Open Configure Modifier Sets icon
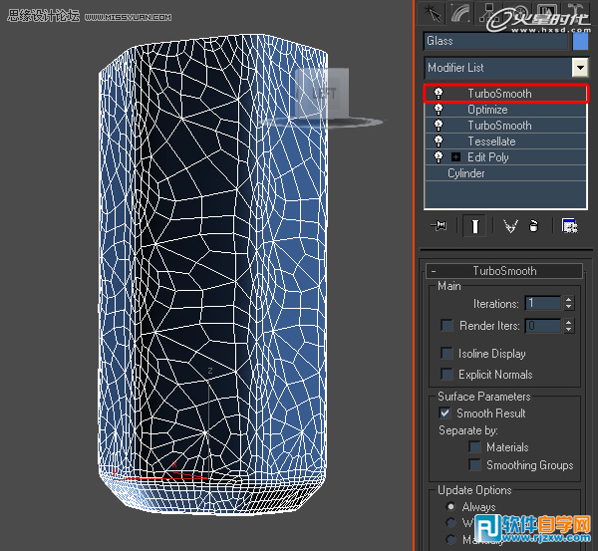 [x=570, y=226]
